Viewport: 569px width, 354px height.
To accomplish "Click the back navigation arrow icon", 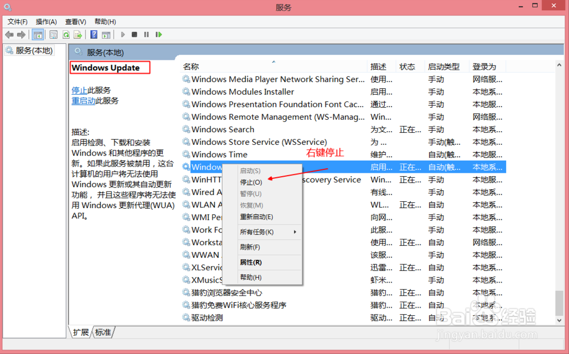I will 9,35.
